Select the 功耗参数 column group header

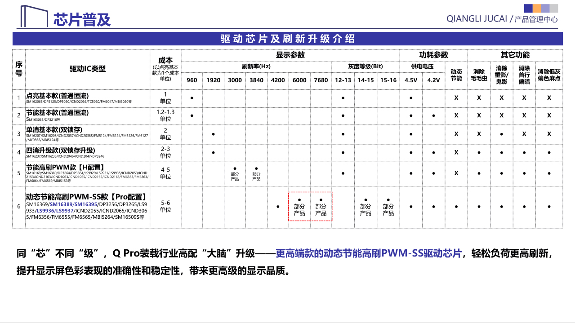tap(433, 55)
